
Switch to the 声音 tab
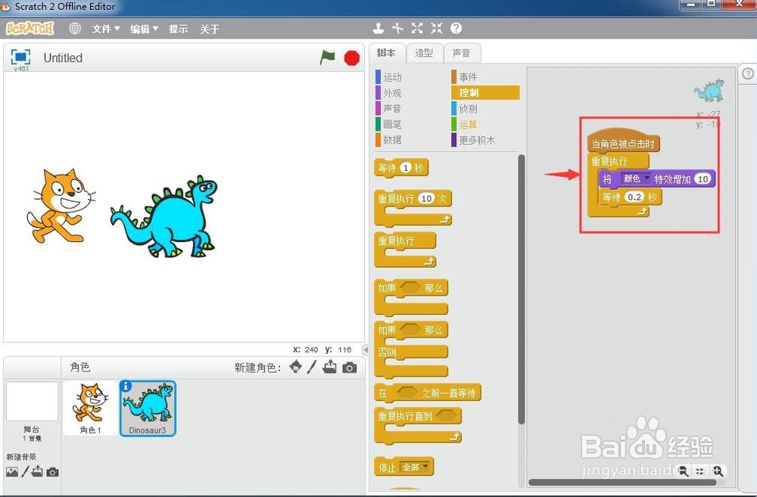click(462, 53)
